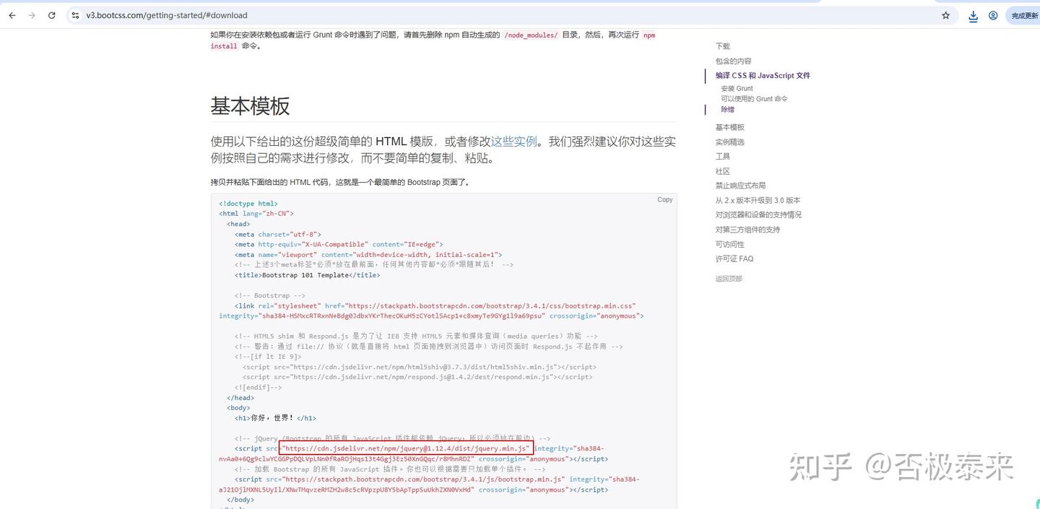The image size is (1040, 509).
Task: Click 返回顶部 link in sidebar
Action: click(x=729, y=279)
